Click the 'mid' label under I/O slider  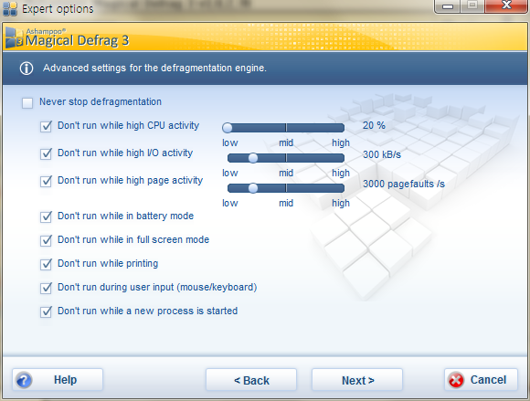click(x=286, y=173)
